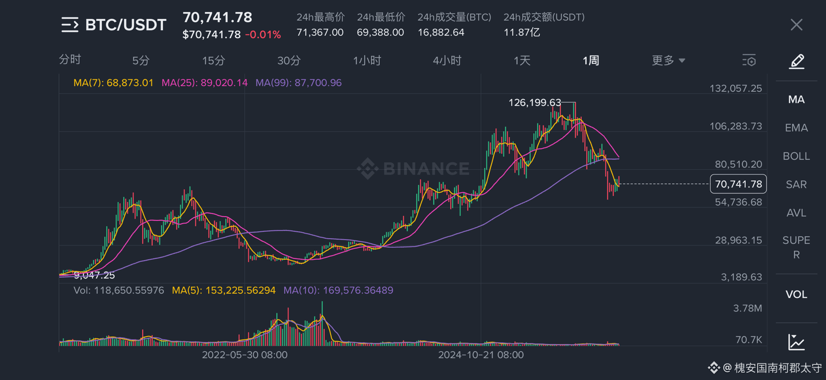Expand the 更多 timeframe dropdown

(x=668, y=61)
